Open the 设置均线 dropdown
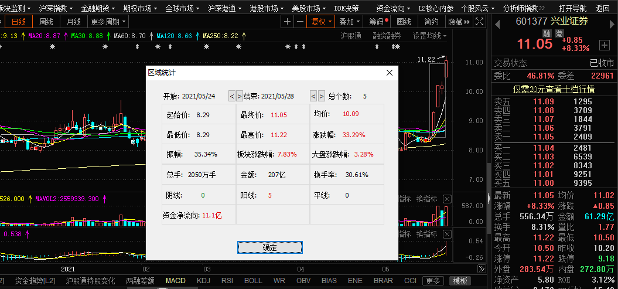618x289 pixels. (x=429, y=36)
